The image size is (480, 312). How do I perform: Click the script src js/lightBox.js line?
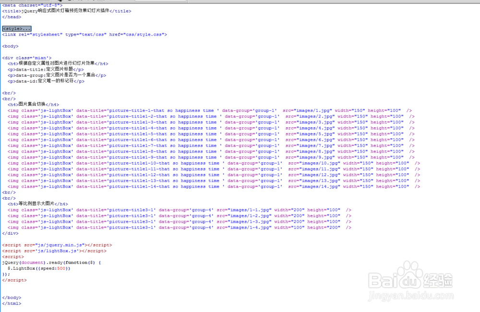pyautogui.click(x=54, y=251)
